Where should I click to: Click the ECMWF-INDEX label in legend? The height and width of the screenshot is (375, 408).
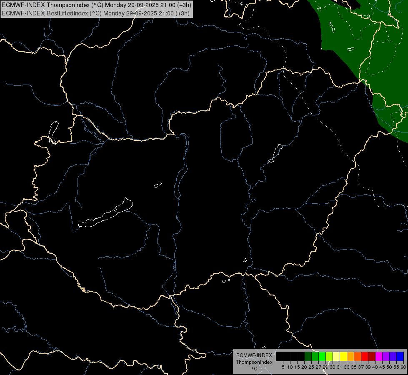click(254, 355)
